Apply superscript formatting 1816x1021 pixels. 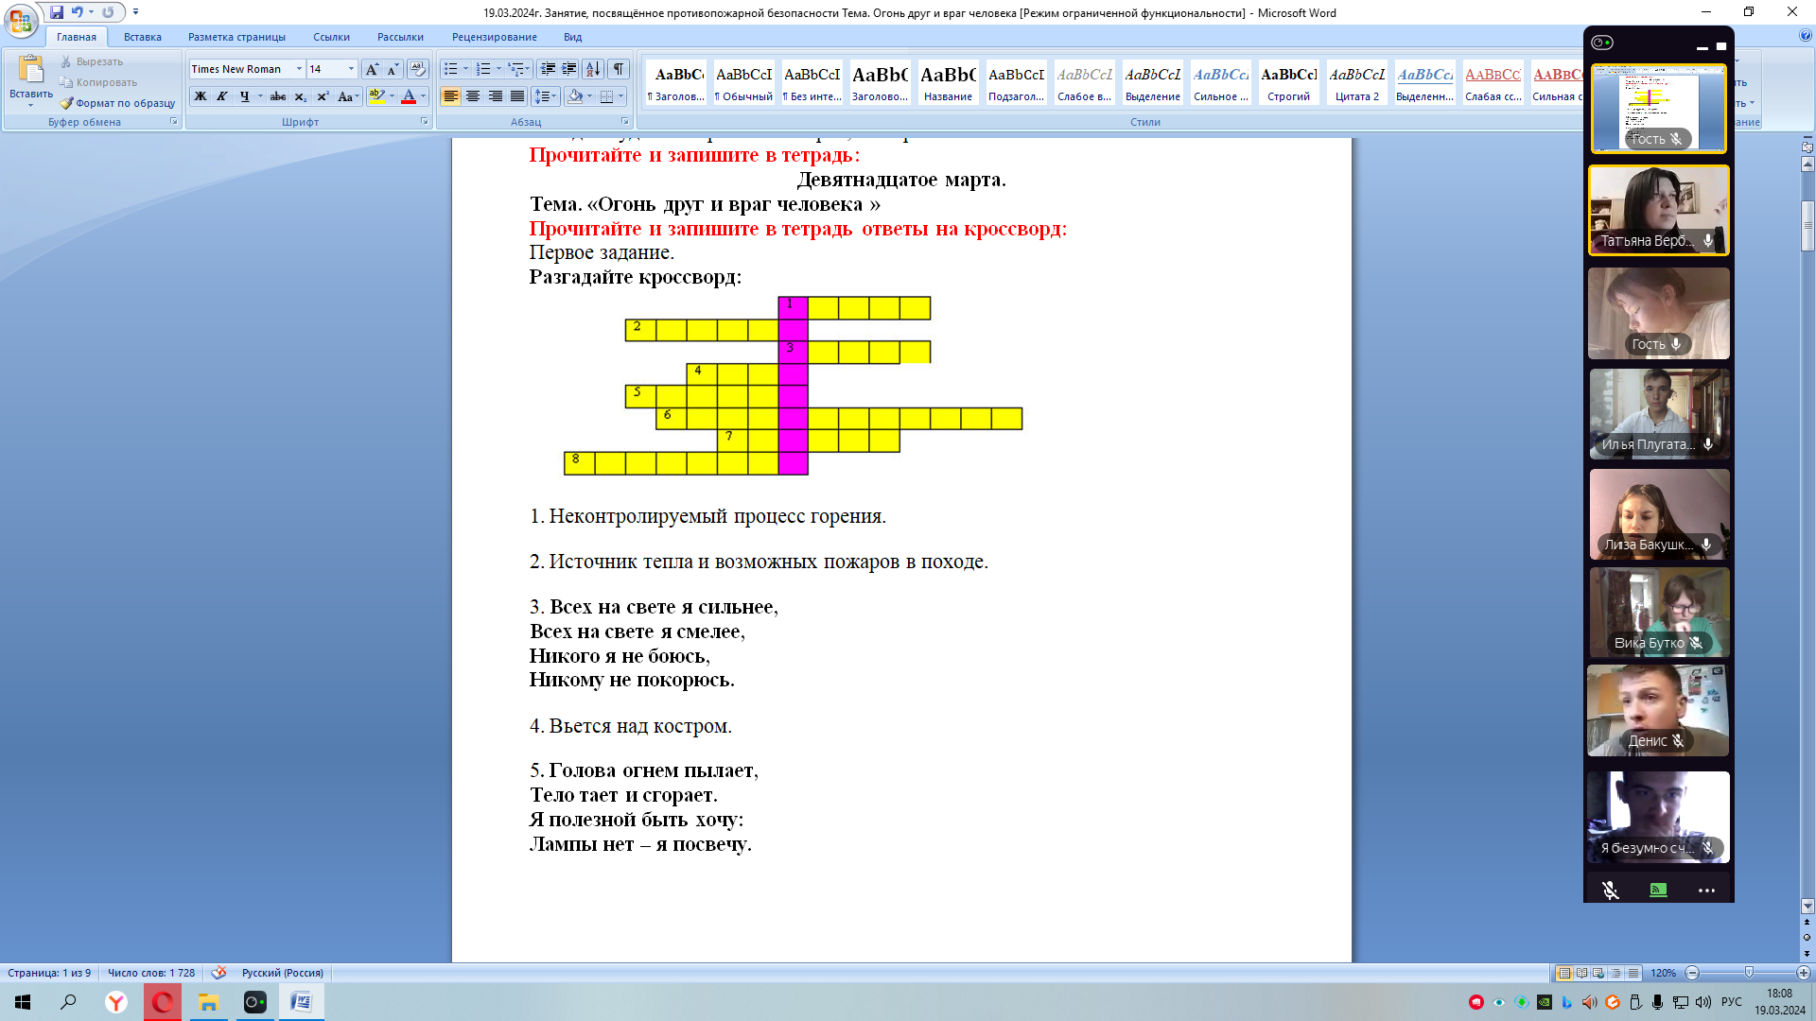323,96
